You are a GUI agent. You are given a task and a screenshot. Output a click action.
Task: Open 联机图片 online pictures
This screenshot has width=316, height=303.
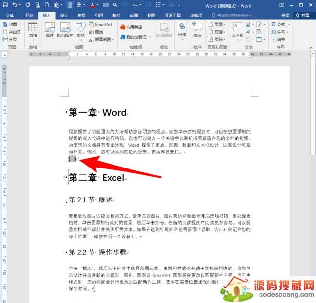pyautogui.click(x=65, y=29)
